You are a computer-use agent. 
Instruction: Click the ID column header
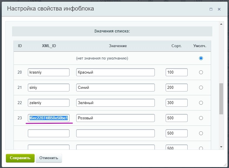pyautogui.click(x=20, y=46)
